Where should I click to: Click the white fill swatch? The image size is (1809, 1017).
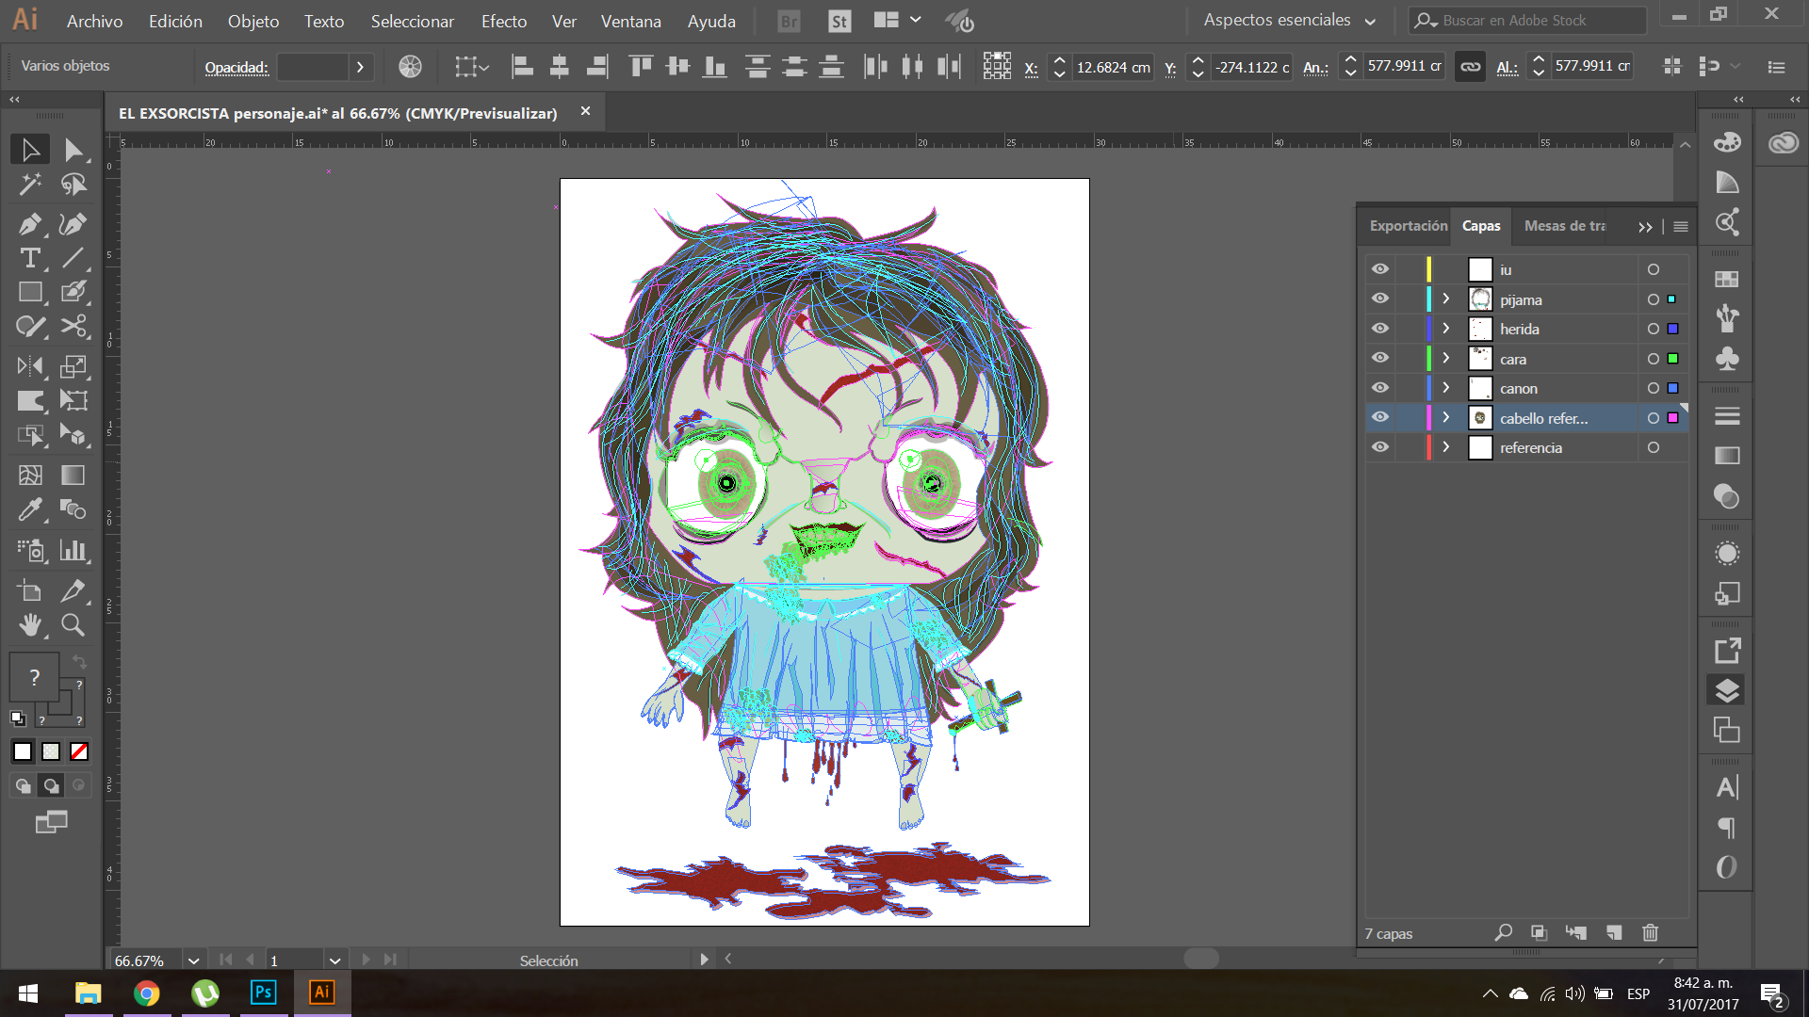pyautogui.click(x=23, y=751)
